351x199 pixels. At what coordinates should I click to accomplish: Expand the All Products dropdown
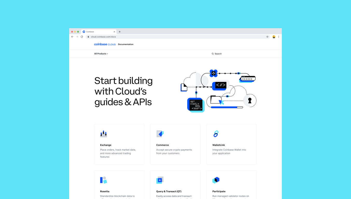point(101,54)
